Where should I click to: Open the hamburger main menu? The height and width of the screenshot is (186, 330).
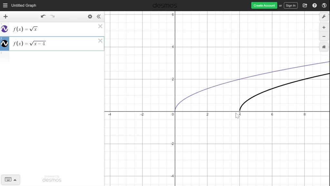coord(5,5)
